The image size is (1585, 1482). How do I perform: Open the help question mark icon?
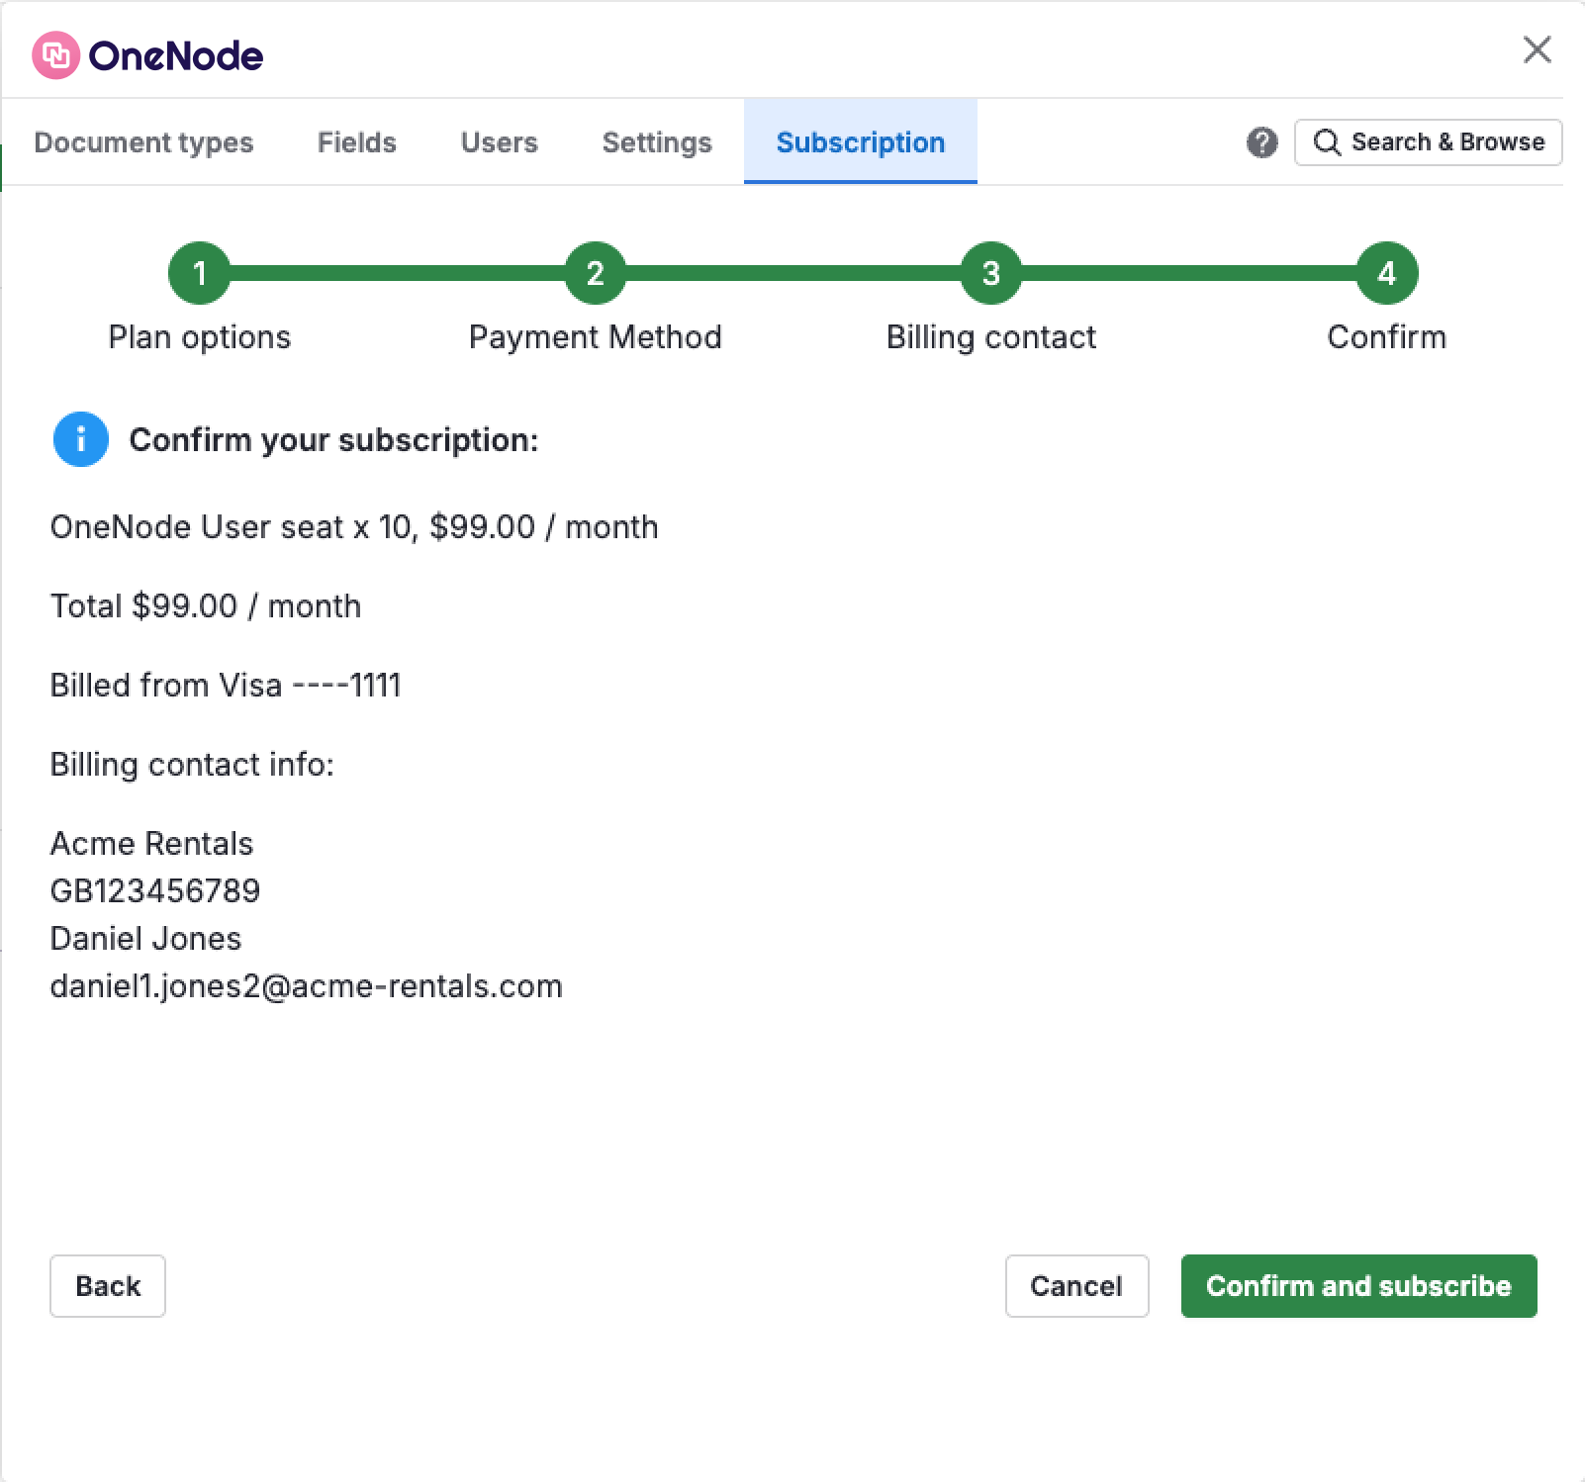(x=1261, y=142)
